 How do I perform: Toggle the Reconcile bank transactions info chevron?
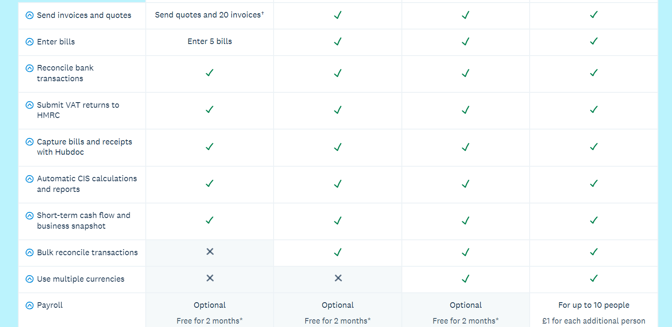click(29, 68)
